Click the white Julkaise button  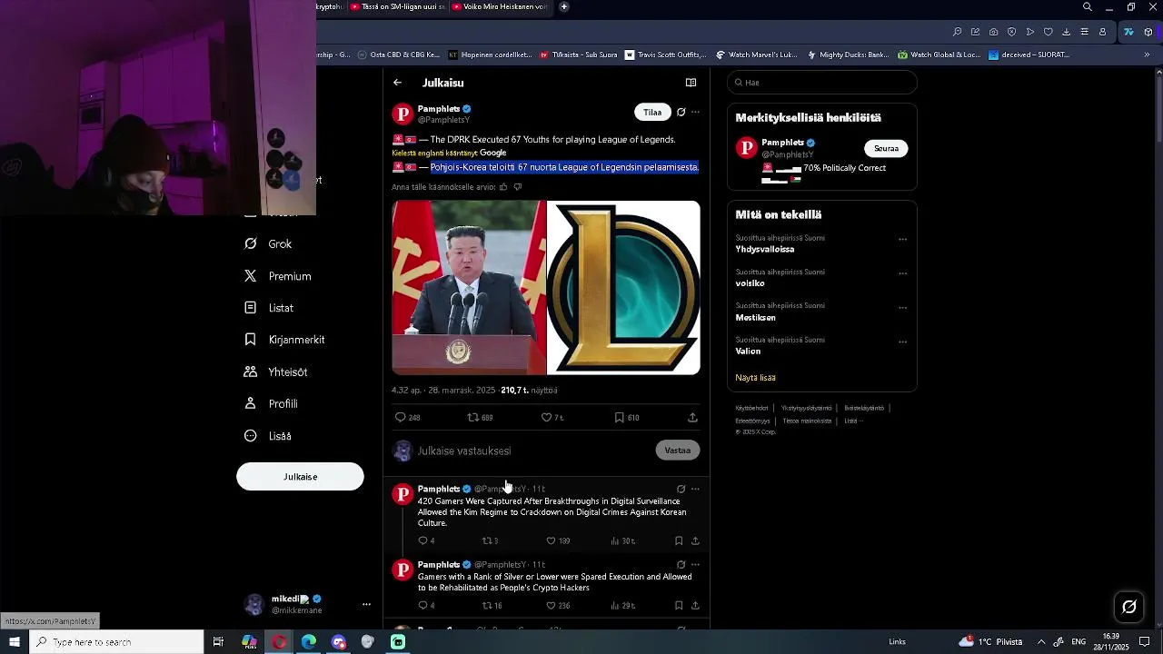pyautogui.click(x=300, y=477)
